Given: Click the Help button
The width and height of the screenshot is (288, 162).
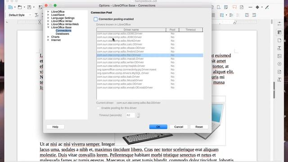Looking at the screenshot, I should coord(55,127).
